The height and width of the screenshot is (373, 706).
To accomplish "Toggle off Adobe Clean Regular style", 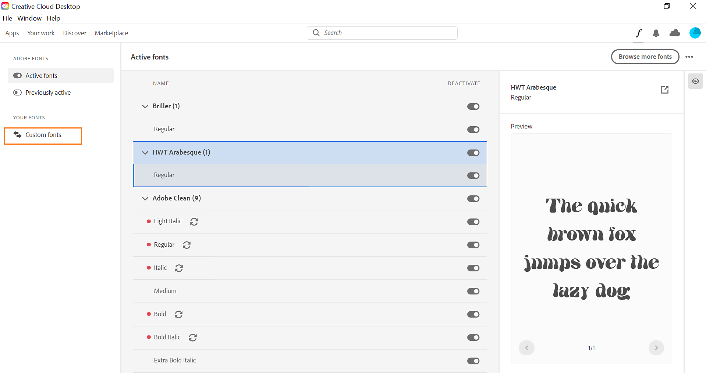I will pyautogui.click(x=473, y=245).
